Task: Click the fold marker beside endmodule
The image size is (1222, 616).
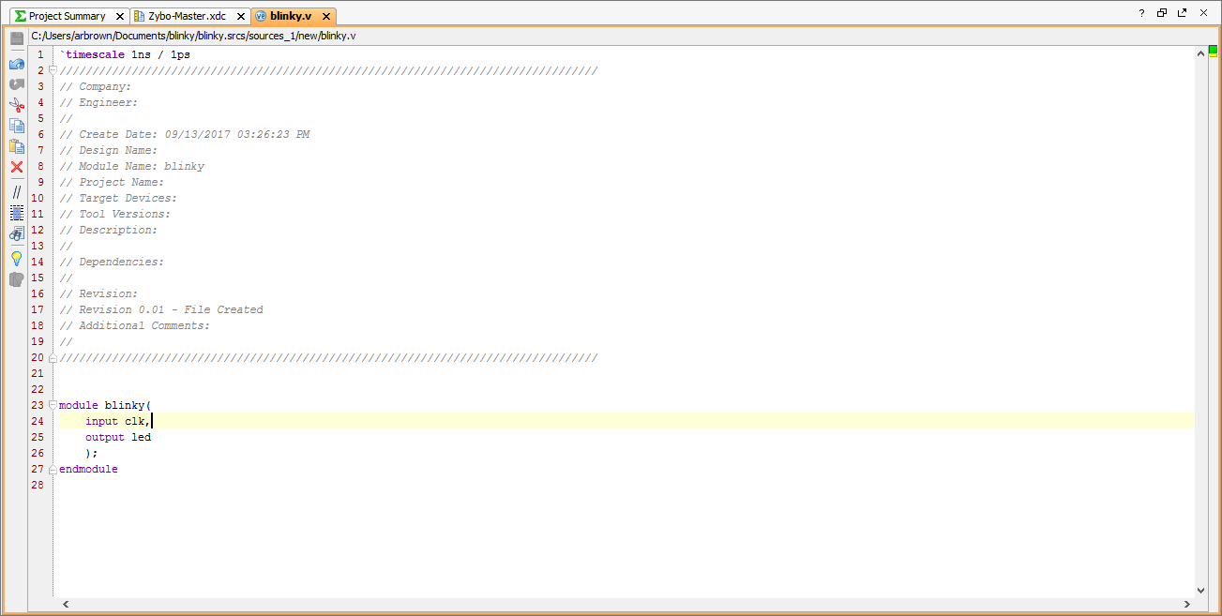Action: click(53, 469)
